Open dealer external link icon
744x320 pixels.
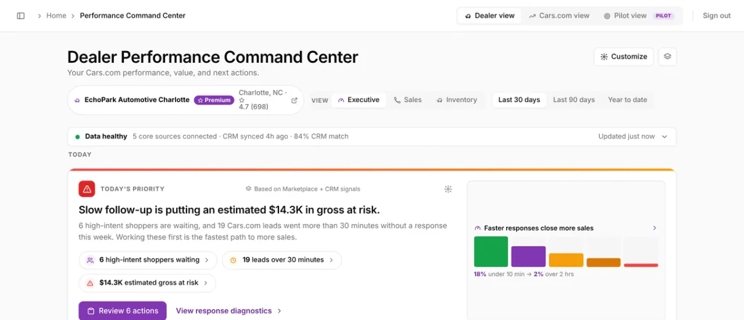tap(294, 100)
